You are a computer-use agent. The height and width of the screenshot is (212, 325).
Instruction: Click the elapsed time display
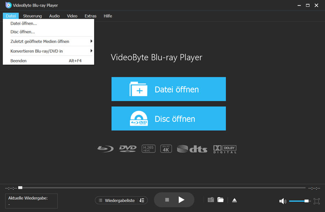[11, 188]
